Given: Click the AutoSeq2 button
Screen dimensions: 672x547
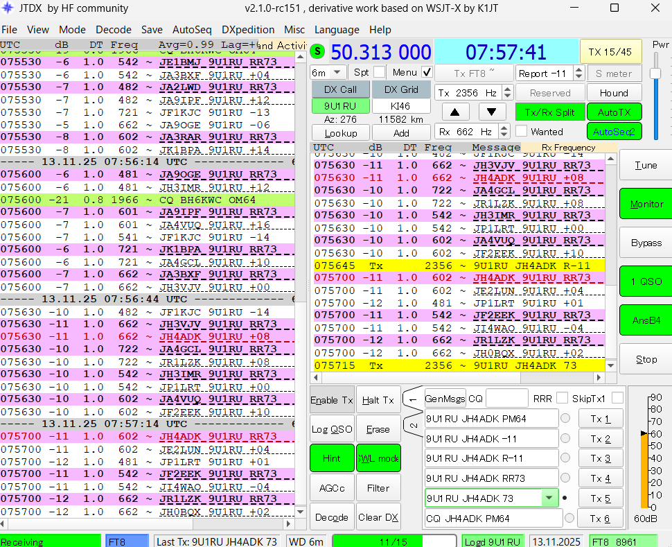Looking at the screenshot, I should coord(614,131).
